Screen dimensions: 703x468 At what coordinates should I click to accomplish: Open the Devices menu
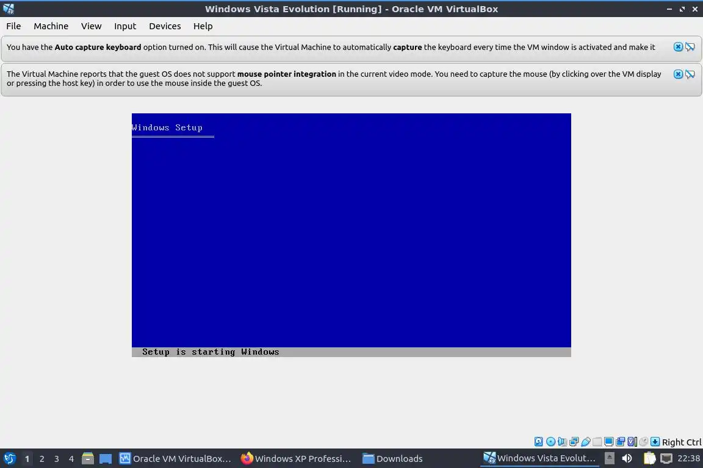tap(165, 26)
